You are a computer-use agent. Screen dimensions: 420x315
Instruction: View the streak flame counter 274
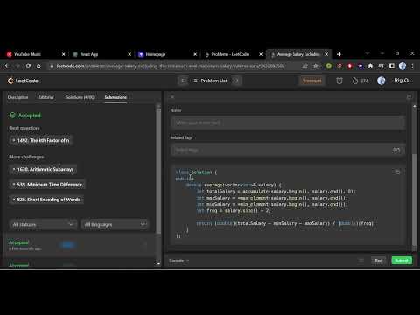tap(360, 80)
